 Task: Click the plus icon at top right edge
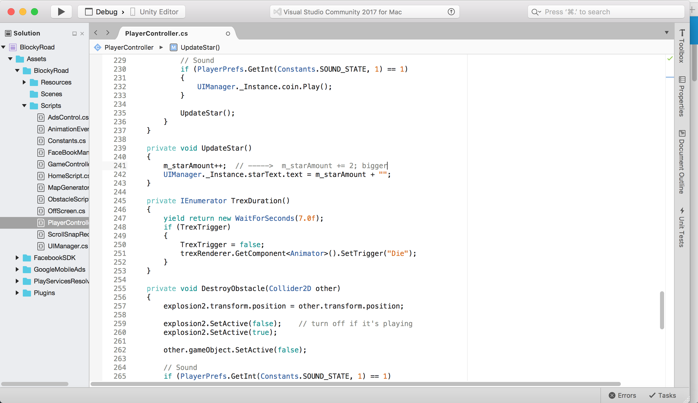tap(692, 10)
